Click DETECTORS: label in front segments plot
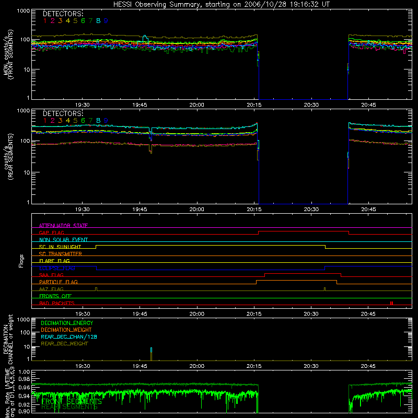The width and height of the screenshot is (418, 418). pyautogui.click(x=63, y=14)
